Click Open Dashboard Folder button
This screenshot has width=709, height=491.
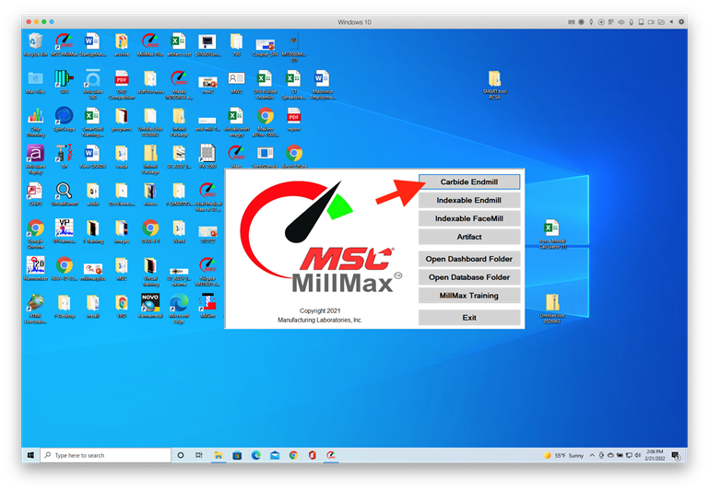(x=469, y=259)
